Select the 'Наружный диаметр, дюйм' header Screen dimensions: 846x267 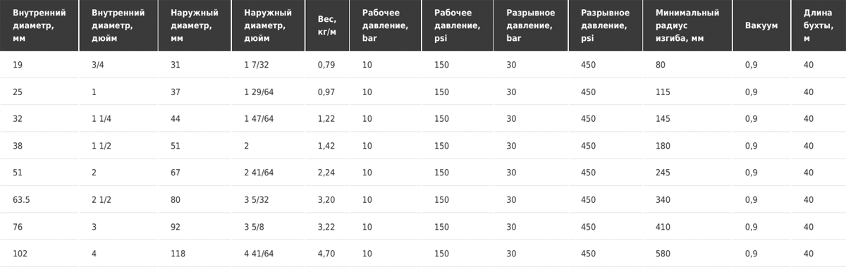[x=269, y=26]
